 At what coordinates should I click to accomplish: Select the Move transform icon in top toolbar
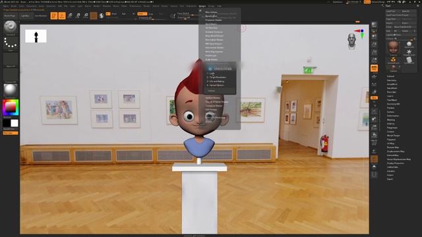70,16
